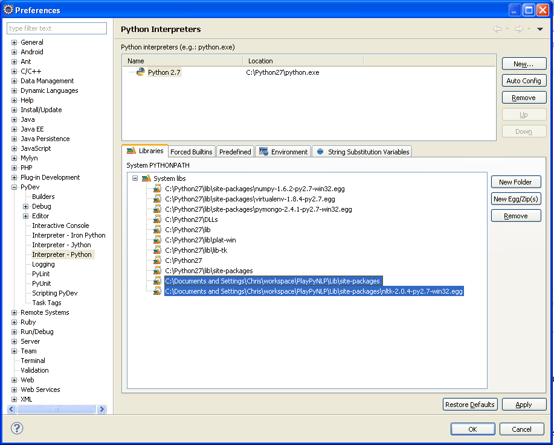Open the forward history dropdown arrow

(x=529, y=29)
